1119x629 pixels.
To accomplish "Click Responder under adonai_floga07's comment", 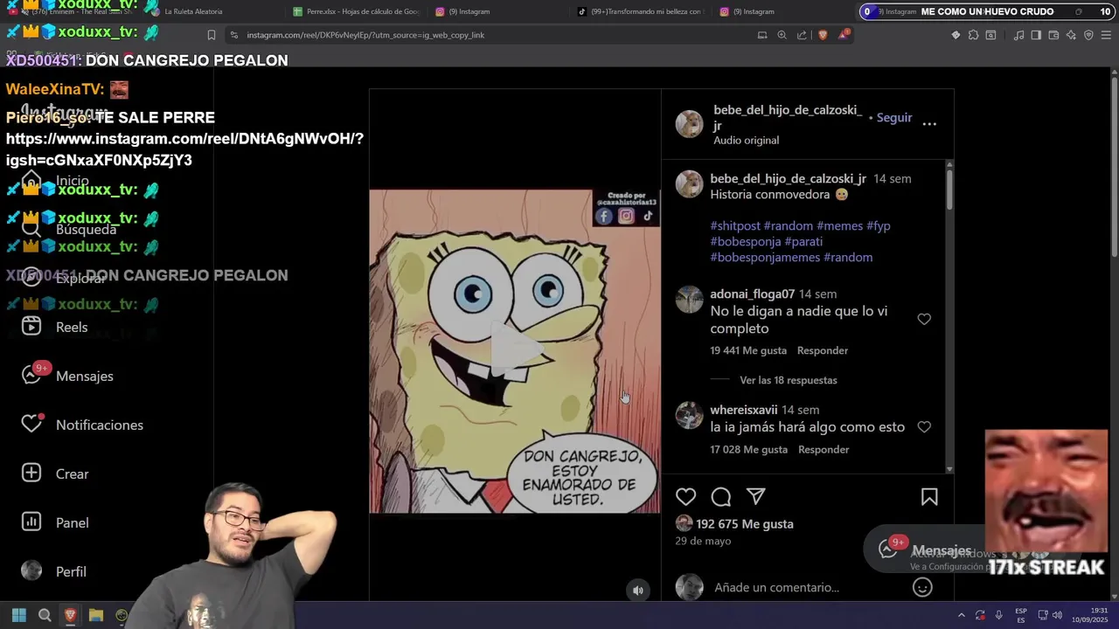I will [x=823, y=350].
